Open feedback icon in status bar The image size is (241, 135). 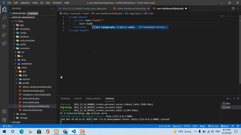pyautogui.click(x=233, y=126)
